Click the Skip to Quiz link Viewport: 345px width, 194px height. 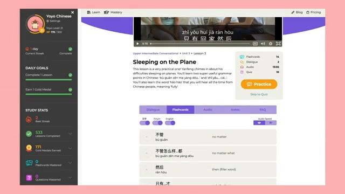click(259, 94)
